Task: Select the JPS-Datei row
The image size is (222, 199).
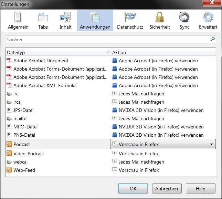Action: [110, 110]
